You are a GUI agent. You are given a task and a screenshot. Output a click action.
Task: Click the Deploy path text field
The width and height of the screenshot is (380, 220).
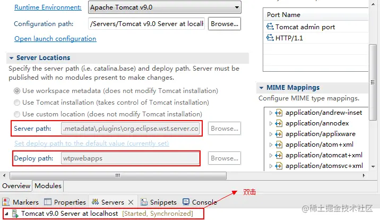pyautogui.click(x=131, y=158)
